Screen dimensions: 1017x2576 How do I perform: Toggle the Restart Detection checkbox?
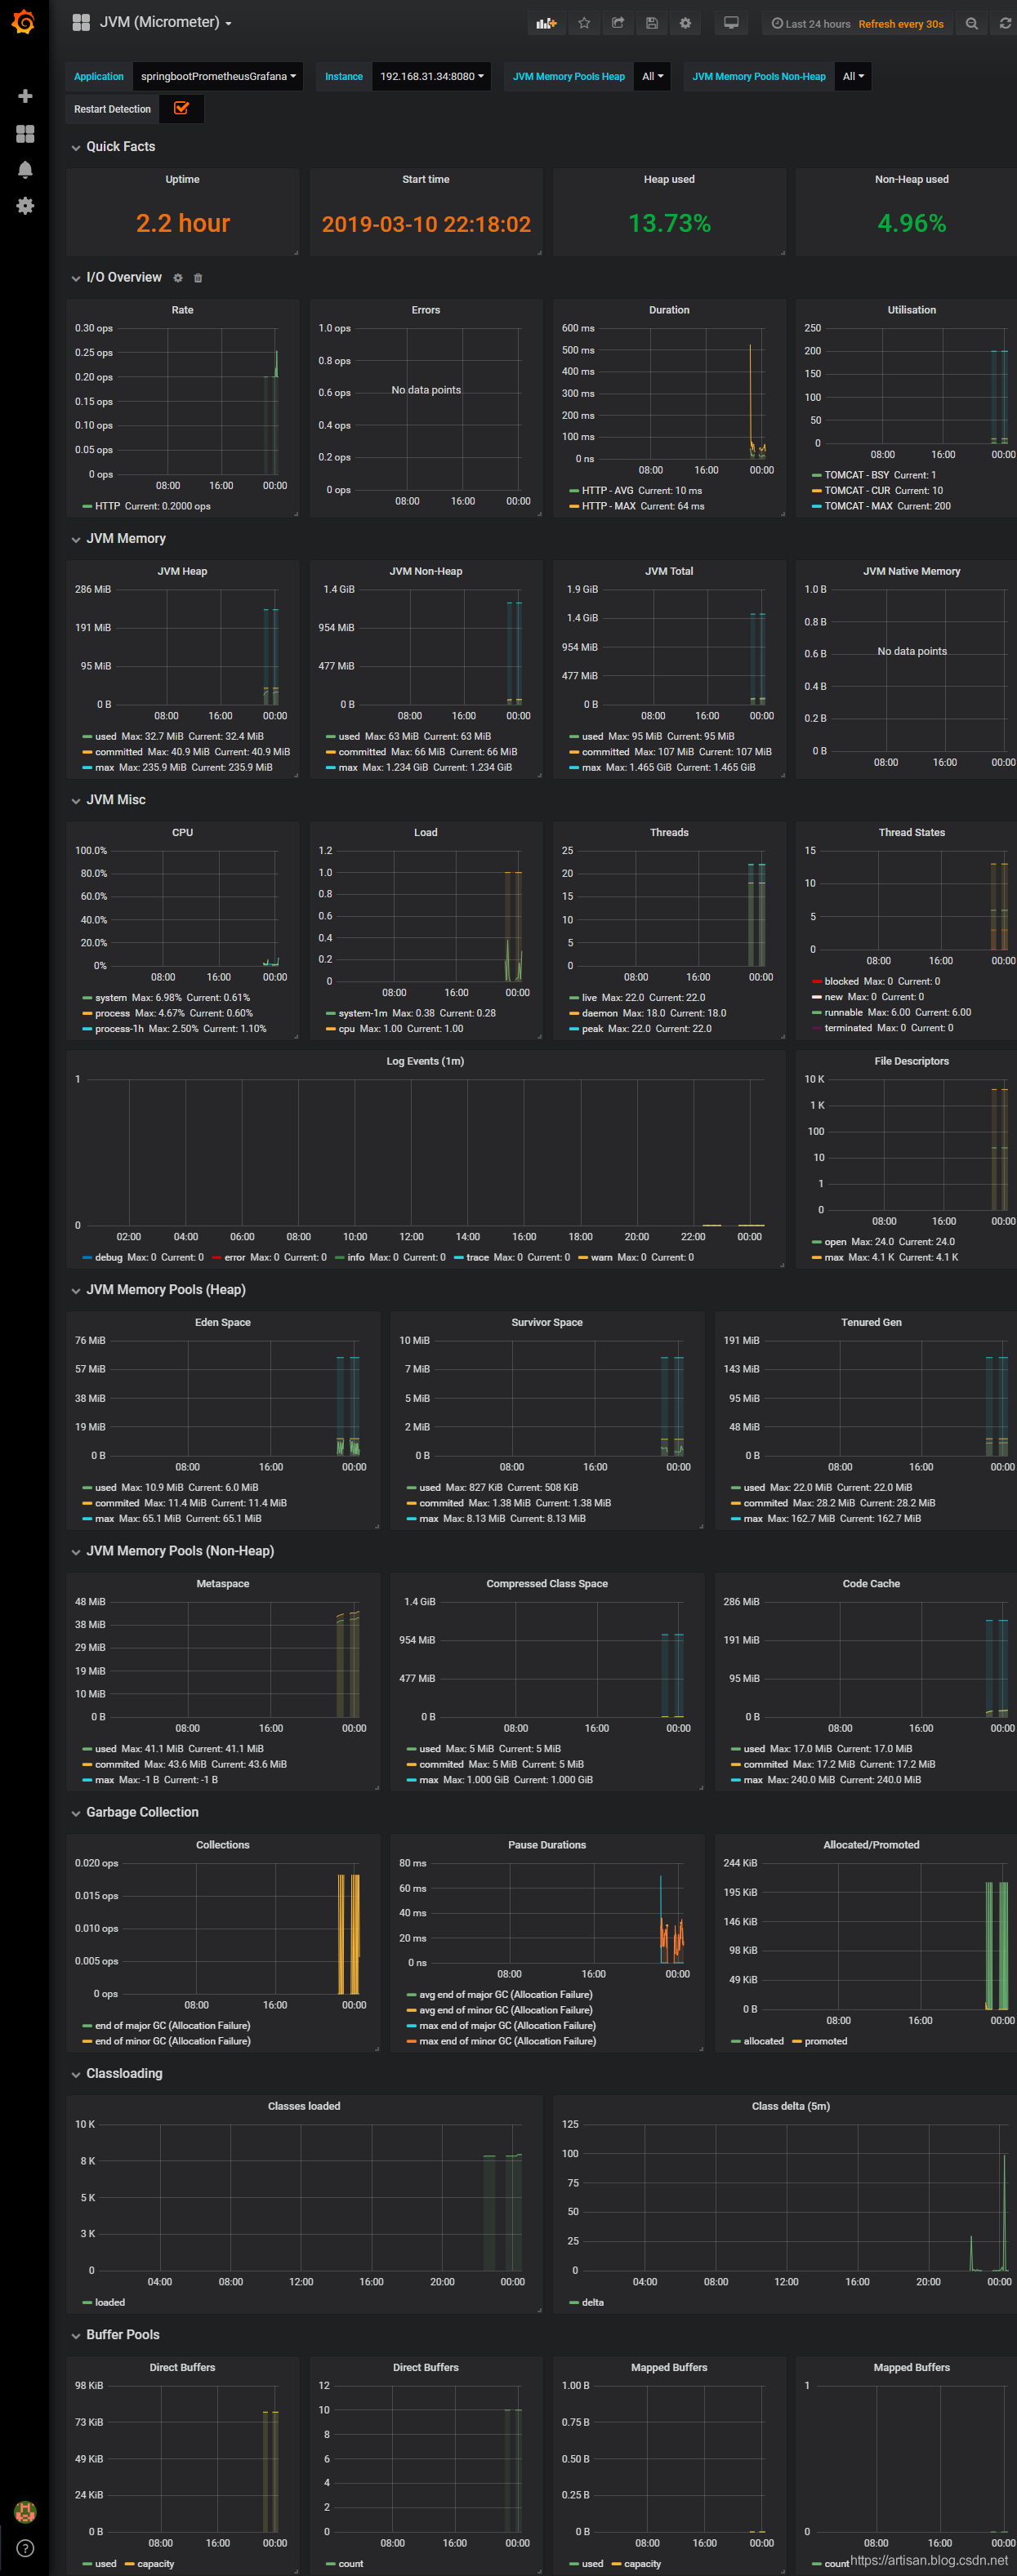(x=181, y=109)
